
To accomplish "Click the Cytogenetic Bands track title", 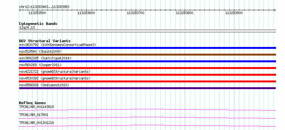I will [x=38, y=24].
